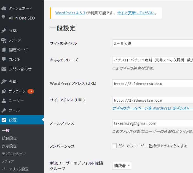Screen dimensions: 193x173
Task: Click the このサイトの簡単な説明 hint text
Action: [x=133, y=68]
